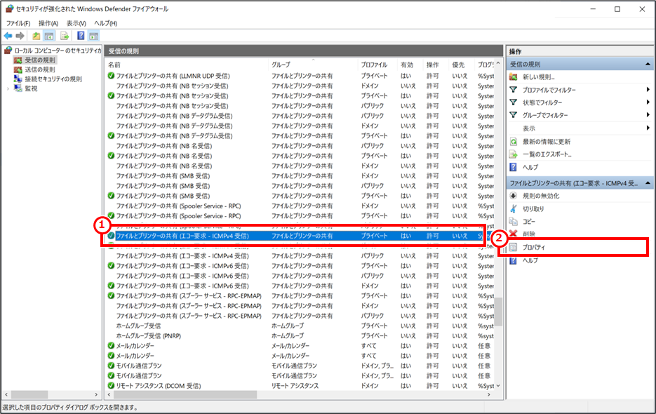Click the ドメイン cell of リモート アシスタンス row

click(x=370, y=386)
